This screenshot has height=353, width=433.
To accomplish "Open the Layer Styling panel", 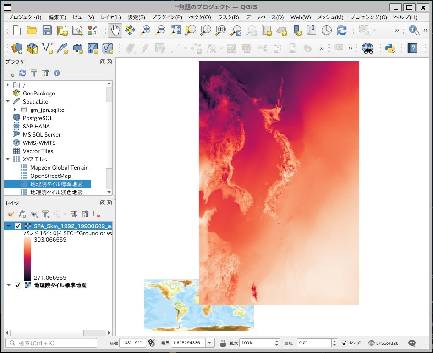I will tap(11, 214).
